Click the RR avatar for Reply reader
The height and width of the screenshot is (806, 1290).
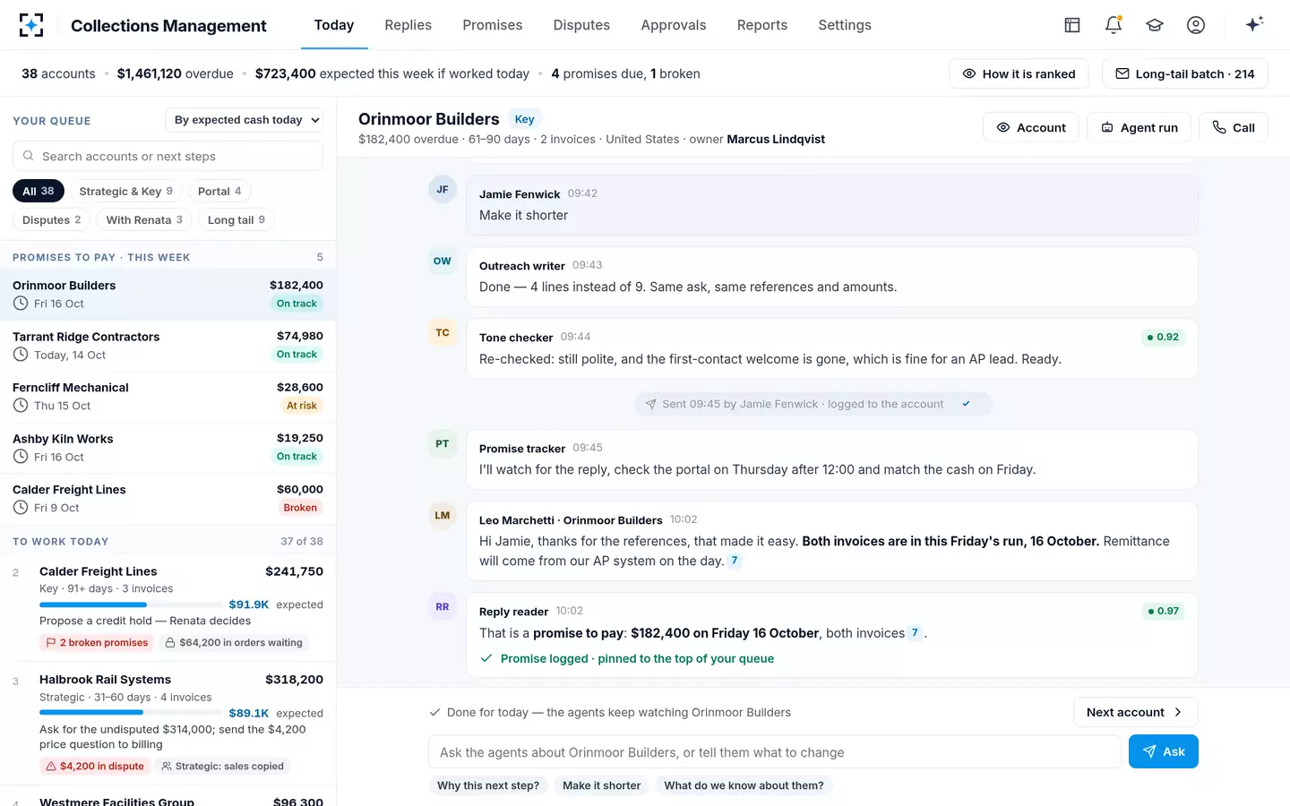click(443, 607)
